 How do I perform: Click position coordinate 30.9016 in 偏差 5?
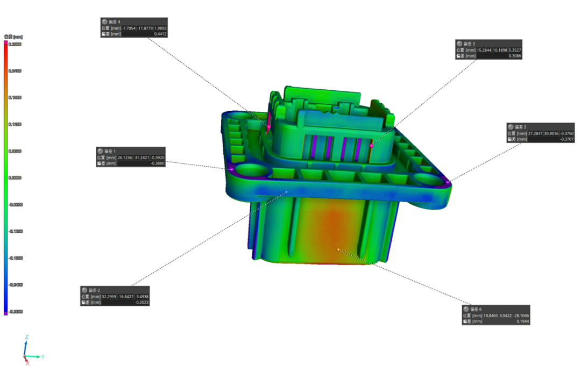551,133
